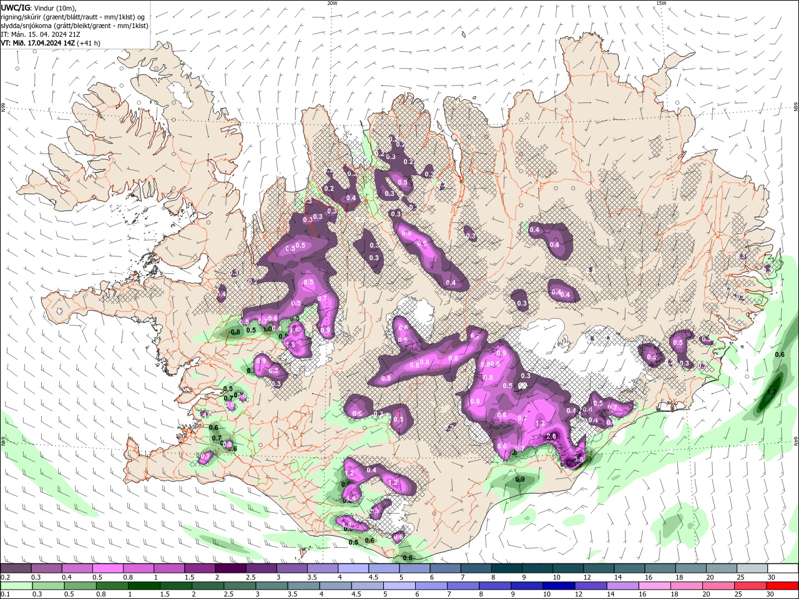Click the pale grey swatch labelled 25 in upper legend
Image resolution: width=799 pixels, height=599 pixels.
pos(752,568)
